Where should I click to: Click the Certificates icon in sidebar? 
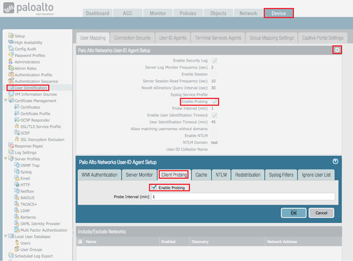[17, 107]
